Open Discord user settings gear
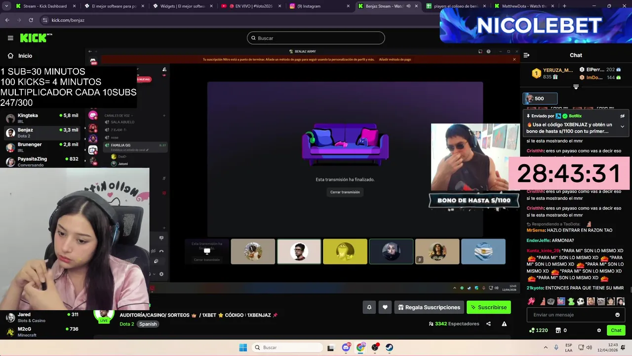 pyautogui.click(x=161, y=274)
